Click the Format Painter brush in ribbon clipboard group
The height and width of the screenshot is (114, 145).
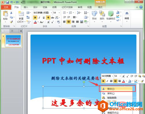point(11,22)
